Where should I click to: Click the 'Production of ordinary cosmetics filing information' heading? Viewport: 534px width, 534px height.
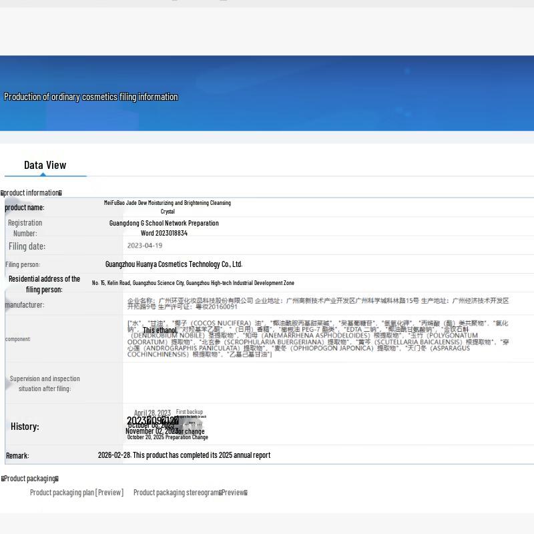click(x=91, y=97)
